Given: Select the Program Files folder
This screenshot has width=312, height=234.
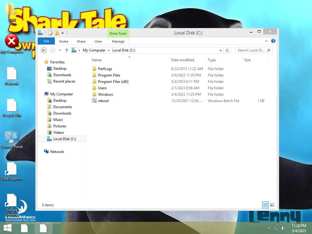Looking at the screenshot, I should pos(106,75).
